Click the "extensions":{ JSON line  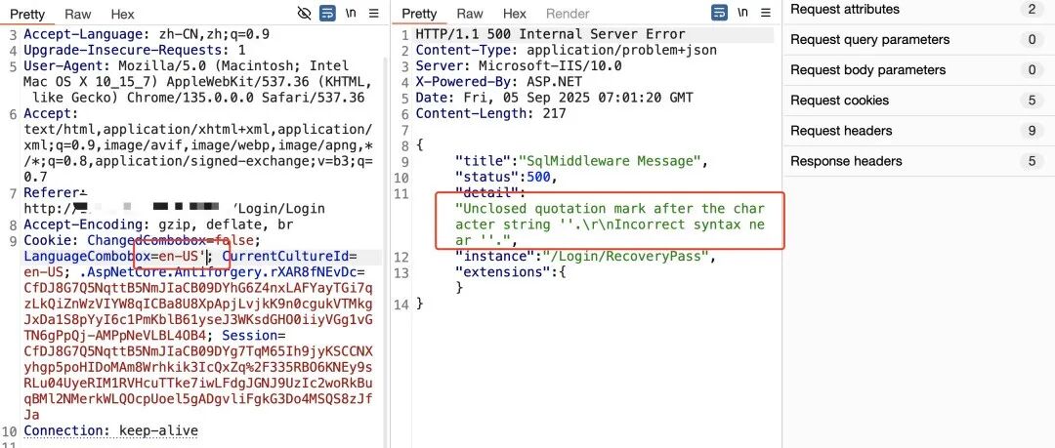pyautogui.click(x=511, y=271)
